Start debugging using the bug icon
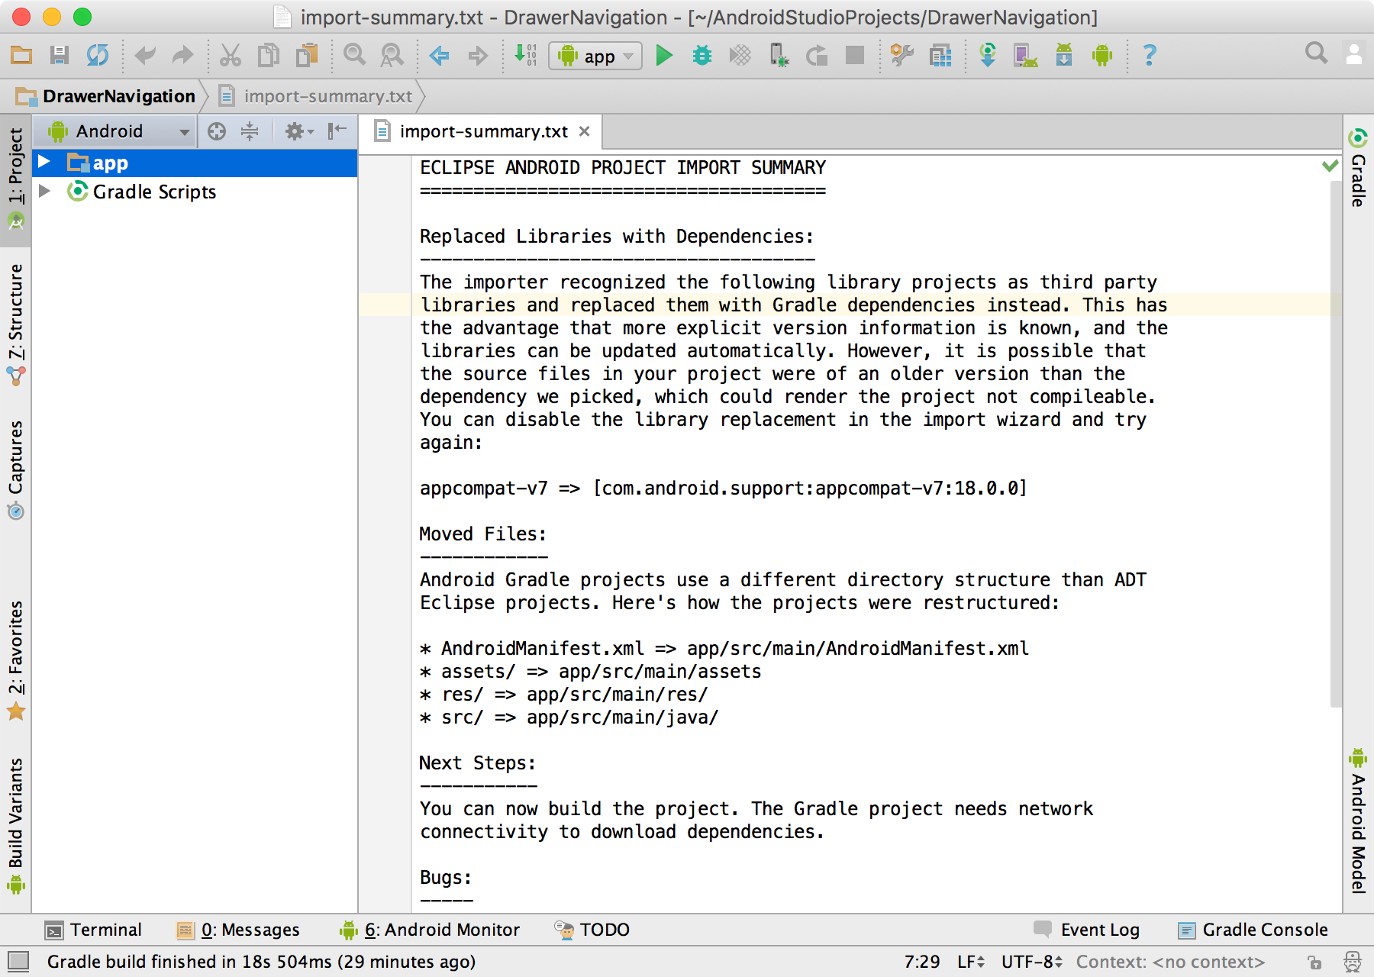1374x977 pixels. pos(702,55)
